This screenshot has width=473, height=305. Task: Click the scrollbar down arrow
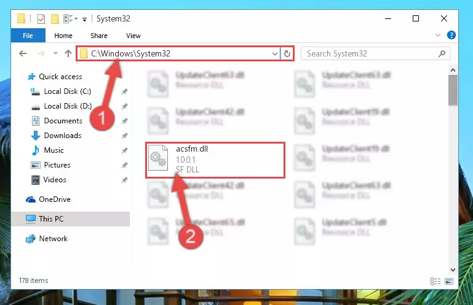453,270
